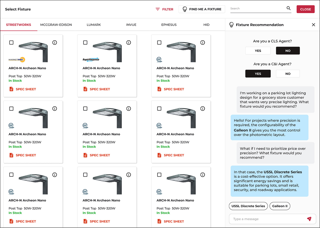Screen dimensions: 320x228
Task: Click the fixture image on the Rapid Response card
Action: point(107,52)
